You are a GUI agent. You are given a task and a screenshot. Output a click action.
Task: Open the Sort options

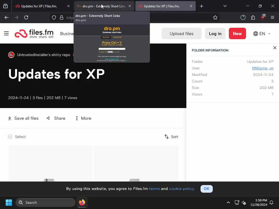pyautogui.click(x=171, y=137)
